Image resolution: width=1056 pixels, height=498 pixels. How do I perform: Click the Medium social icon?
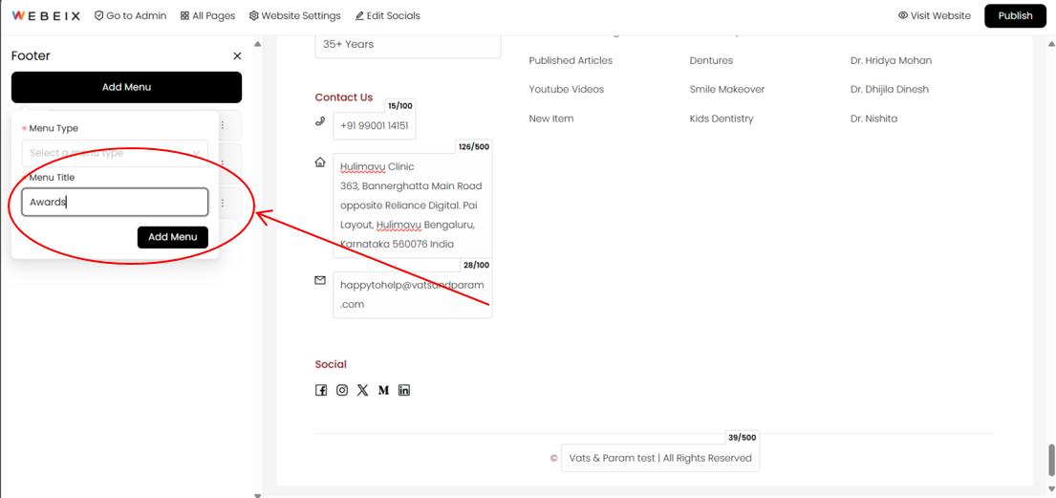point(384,390)
